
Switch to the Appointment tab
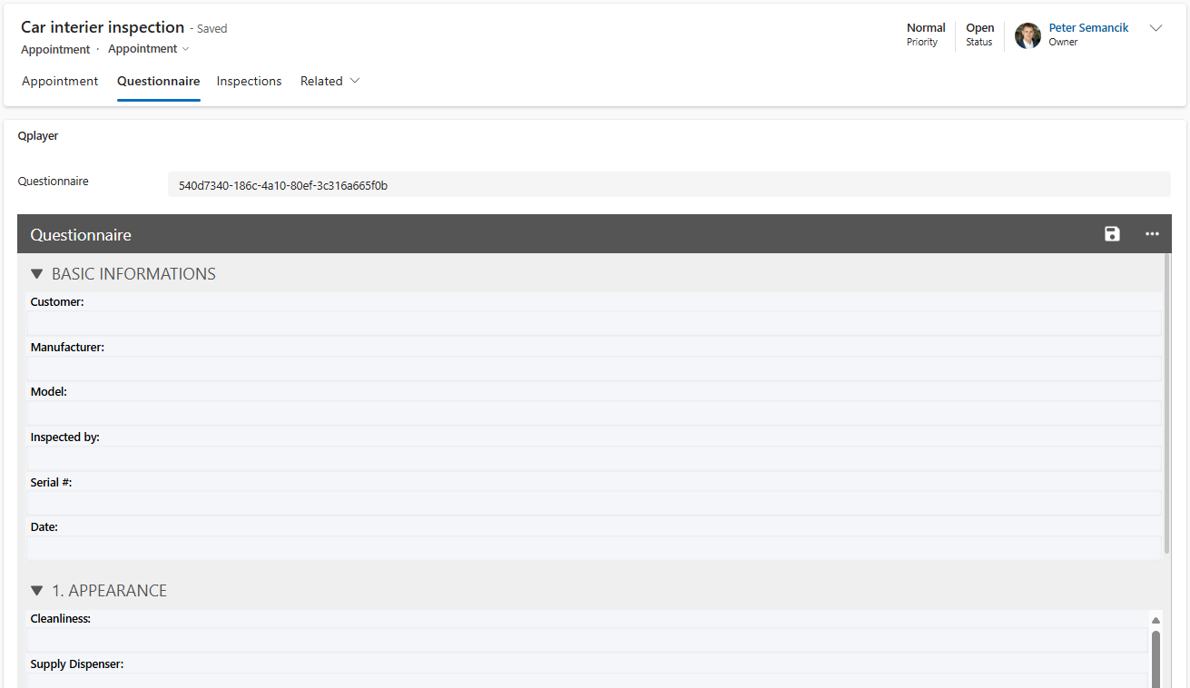click(x=60, y=81)
